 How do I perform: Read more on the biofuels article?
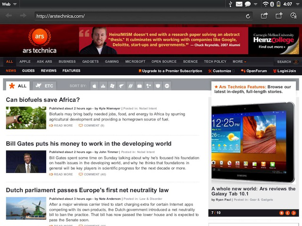tap(61, 126)
